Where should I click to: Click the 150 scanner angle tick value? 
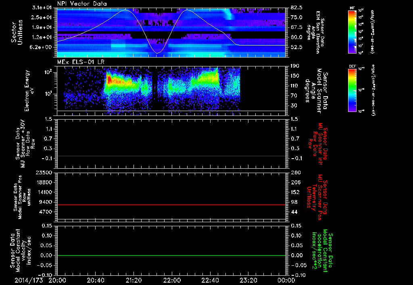tap(295, 76)
